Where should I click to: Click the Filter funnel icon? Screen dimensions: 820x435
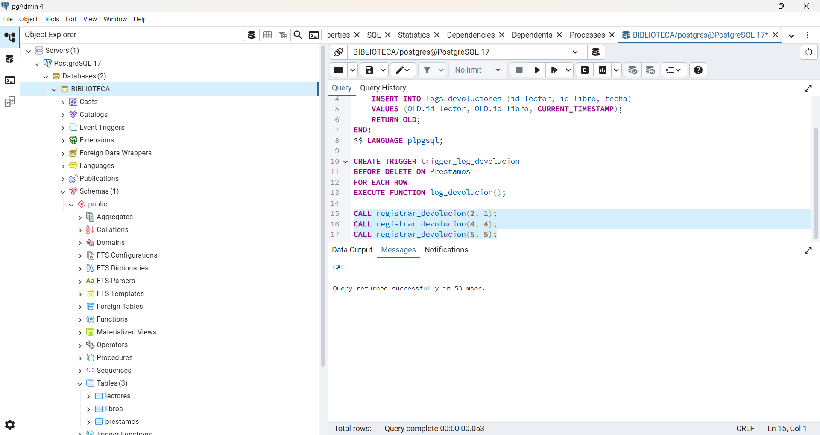point(427,70)
